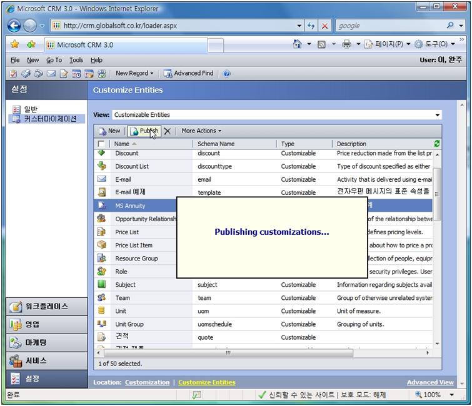
Task: Follow the Customization location link
Action: [147, 382]
